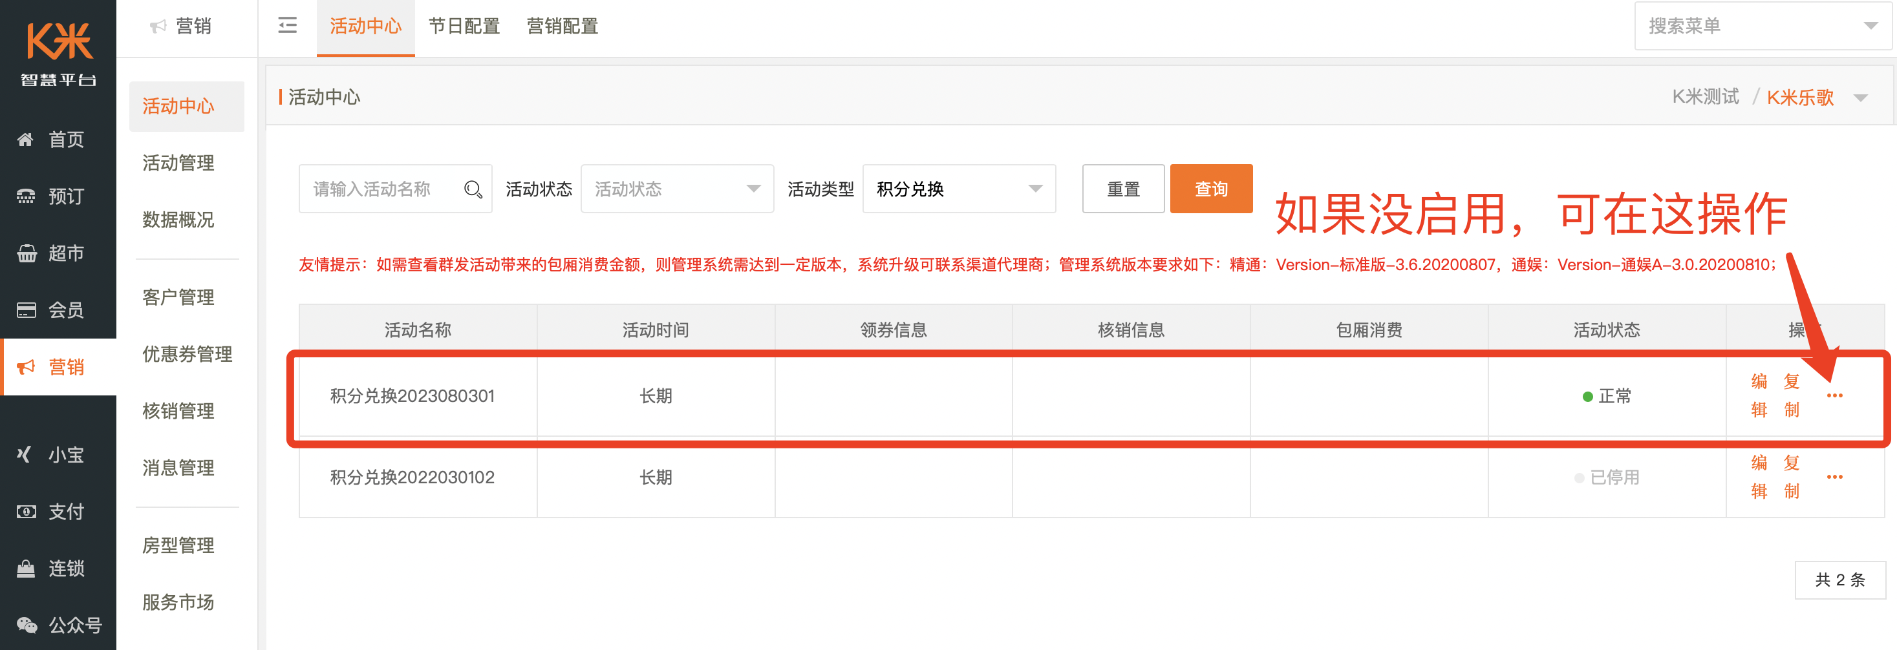This screenshot has width=1897, height=650.
Task: Select 活动管理 in the submenu
Action: pyautogui.click(x=178, y=163)
